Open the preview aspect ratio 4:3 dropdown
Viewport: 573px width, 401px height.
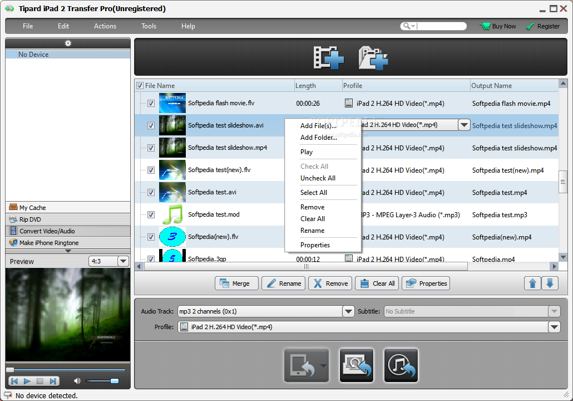pyautogui.click(x=123, y=261)
